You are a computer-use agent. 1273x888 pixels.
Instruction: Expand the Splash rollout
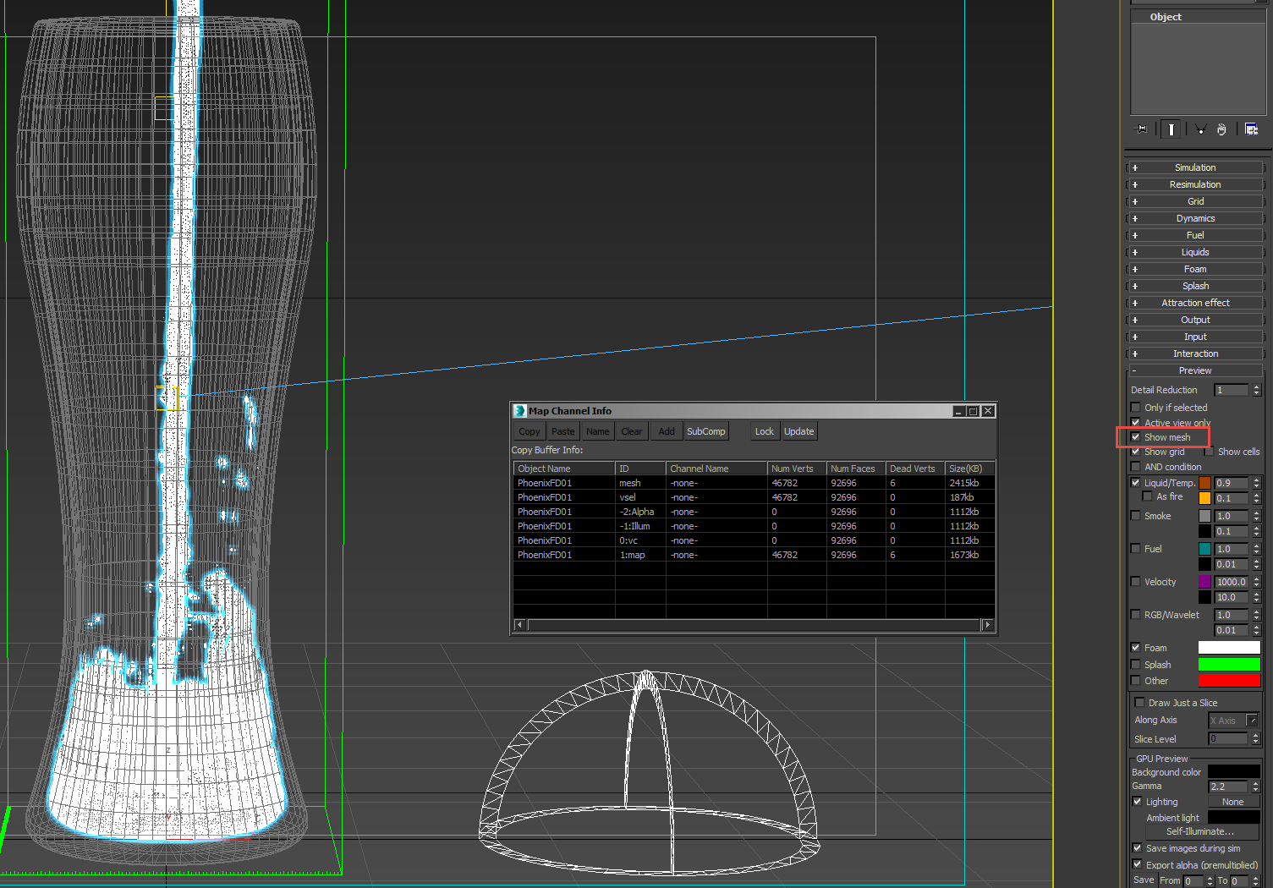point(1195,286)
